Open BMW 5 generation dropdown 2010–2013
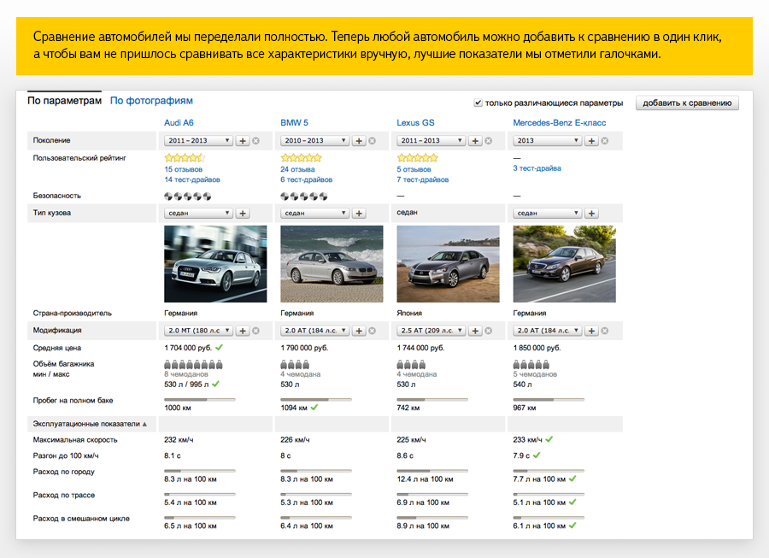The image size is (769, 558). 314,141
